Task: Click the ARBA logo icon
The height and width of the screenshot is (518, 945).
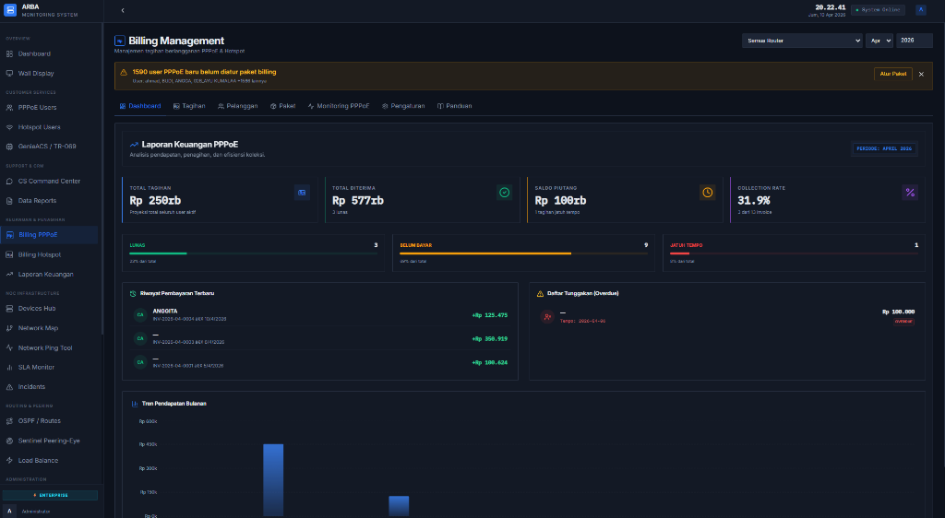Action: click(9, 10)
